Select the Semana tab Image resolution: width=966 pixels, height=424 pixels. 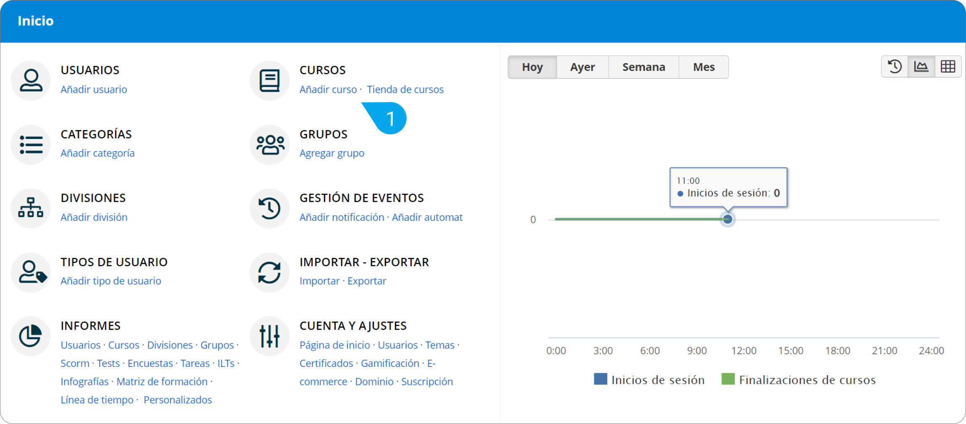pos(643,67)
